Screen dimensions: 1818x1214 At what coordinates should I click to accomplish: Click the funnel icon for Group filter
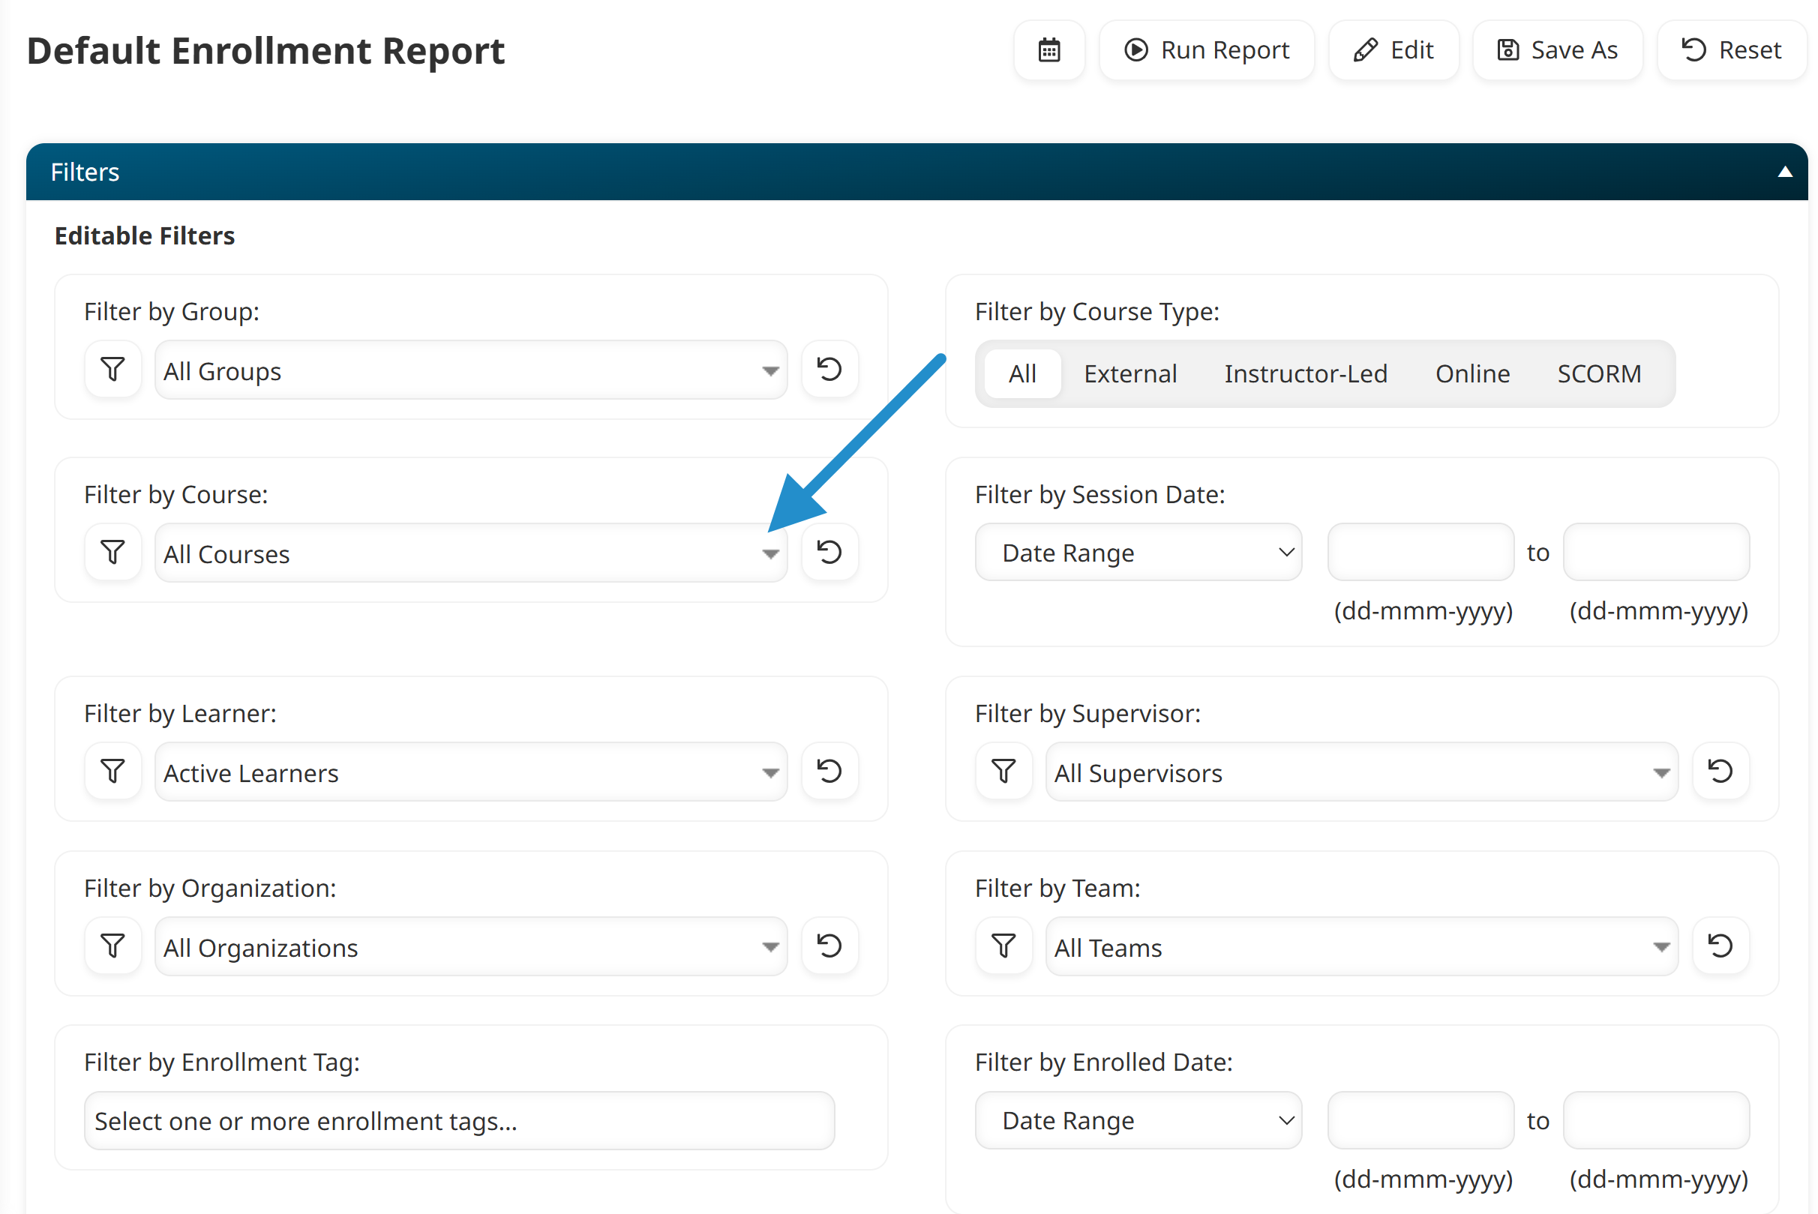coord(113,370)
